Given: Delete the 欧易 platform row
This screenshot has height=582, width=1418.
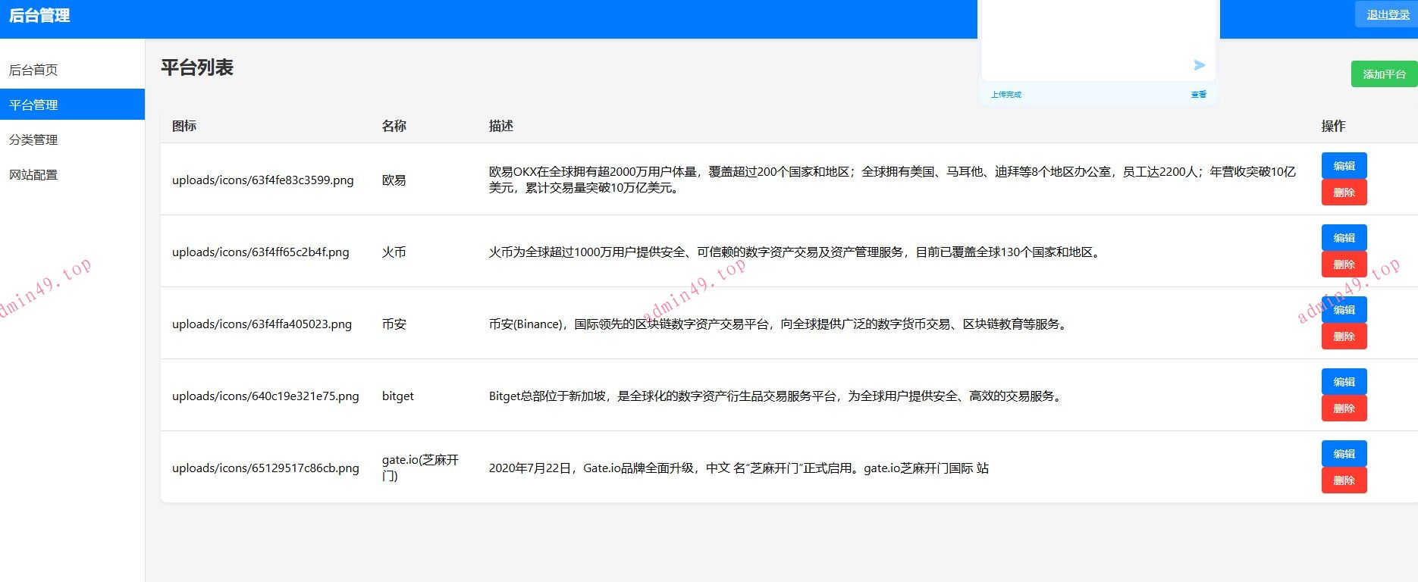Looking at the screenshot, I should tap(1344, 192).
